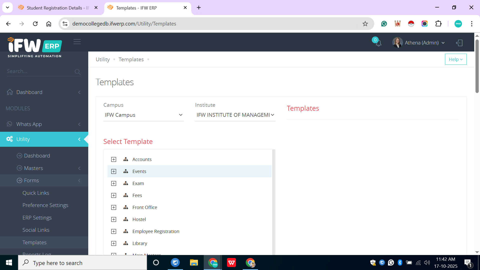
Task: Click the logout icon in header
Action: [459, 43]
